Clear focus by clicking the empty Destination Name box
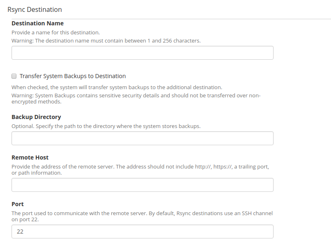Viewport: 331px width, 245px height. [142, 53]
